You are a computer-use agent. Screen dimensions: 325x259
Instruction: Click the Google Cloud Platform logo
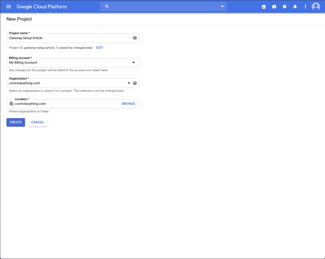pos(42,7)
